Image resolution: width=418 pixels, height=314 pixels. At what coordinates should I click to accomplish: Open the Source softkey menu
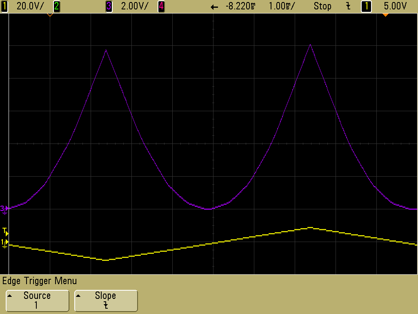click(x=37, y=301)
